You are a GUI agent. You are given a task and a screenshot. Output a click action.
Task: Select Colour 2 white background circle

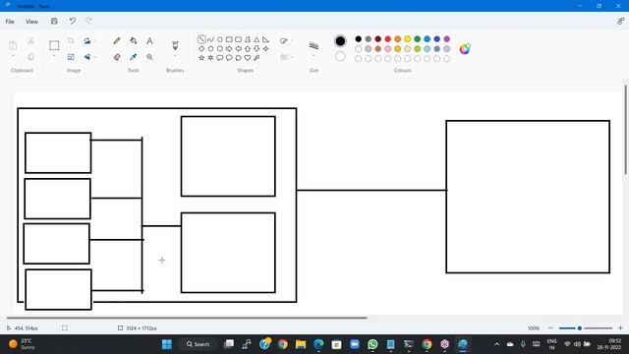point(340,57)
